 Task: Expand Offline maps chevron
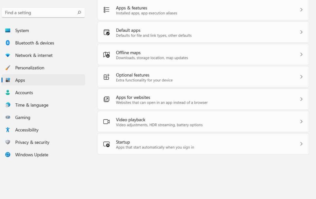[301, 54]
